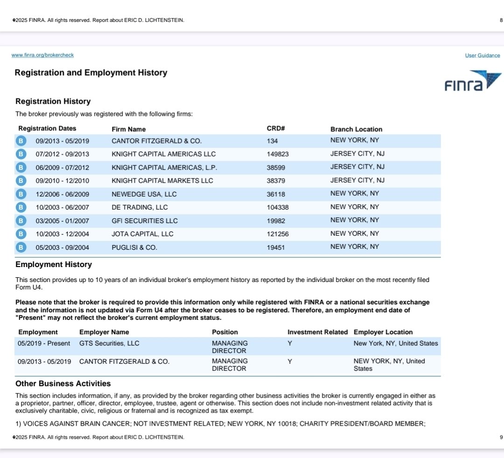Open the User Guidance link
The width and height of the screenshot is (504, 458).
click(x=482, y=55)
